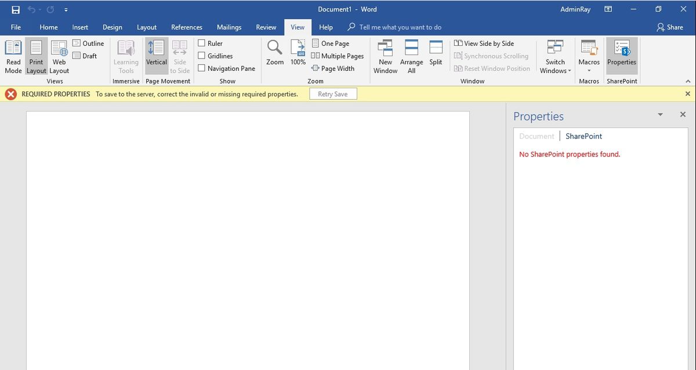Select Web Layout view

coord(59,55)
